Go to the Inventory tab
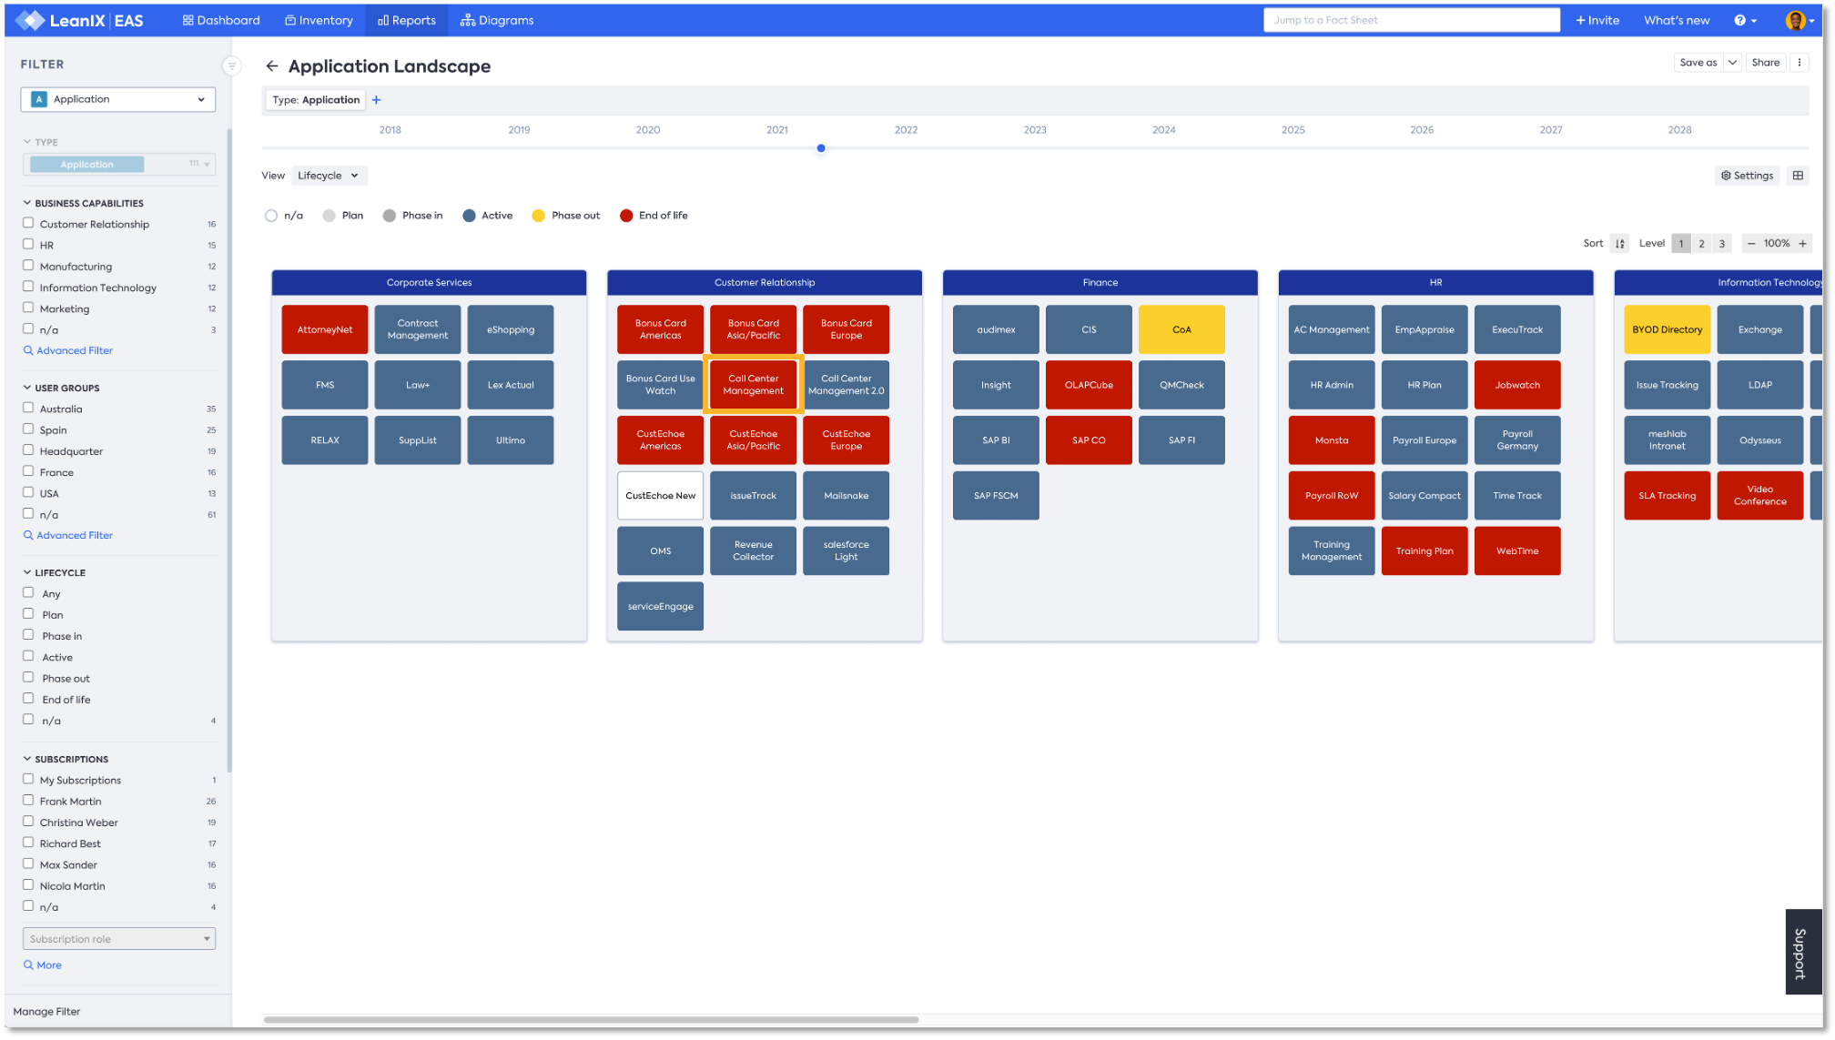Image resolution: width=1835 pixels, height=1040 pixels. pos(319,20)
